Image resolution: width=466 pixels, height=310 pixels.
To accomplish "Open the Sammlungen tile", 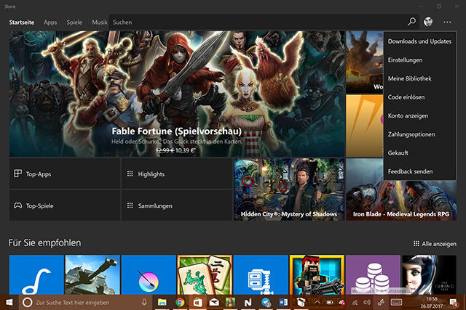I will click(177, 205).
